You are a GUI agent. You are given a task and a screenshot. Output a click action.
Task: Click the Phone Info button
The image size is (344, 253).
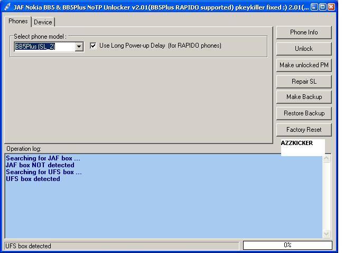(304, 32)
